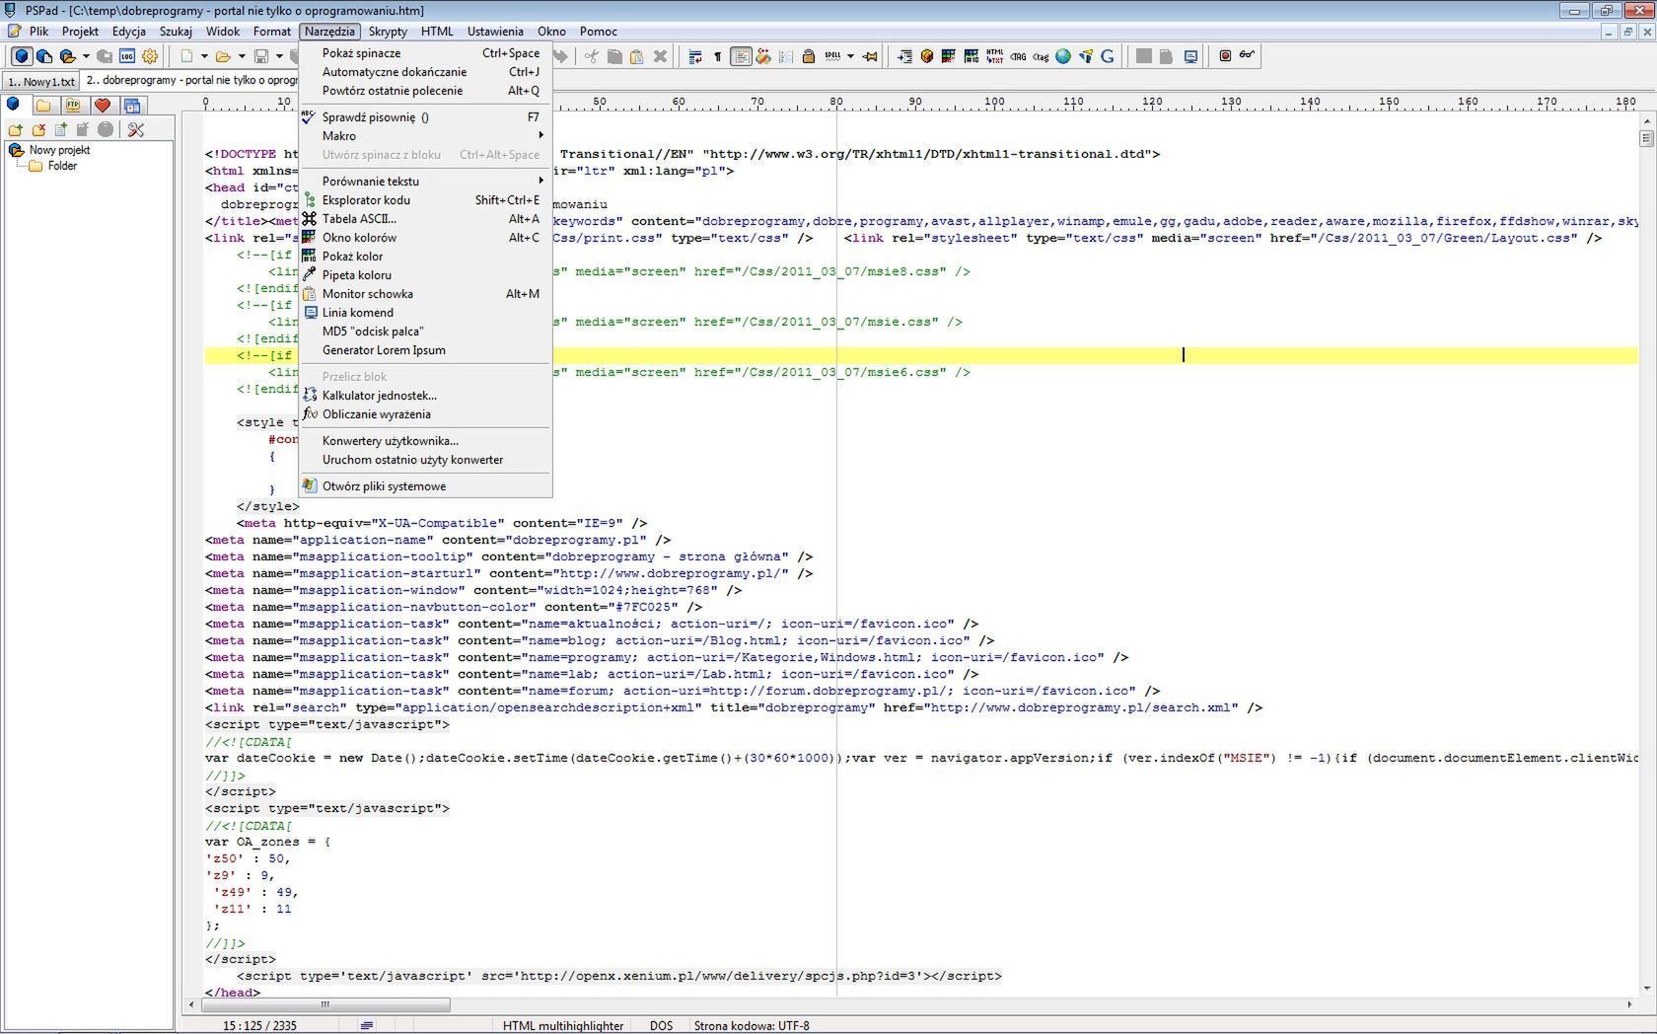Expand the Makro submenu
1657x1034 pixels.
(x=425, y=136)
